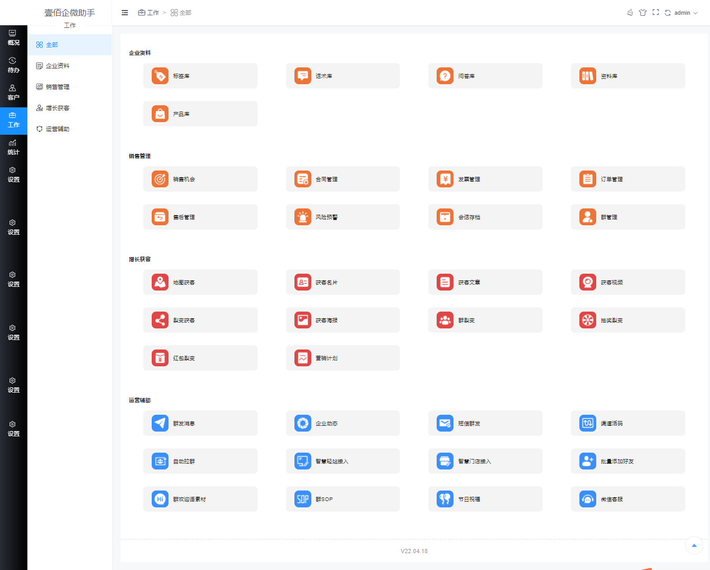Open the 话术库 script library icon
The image size is (710, 570).
coord(303,76)
